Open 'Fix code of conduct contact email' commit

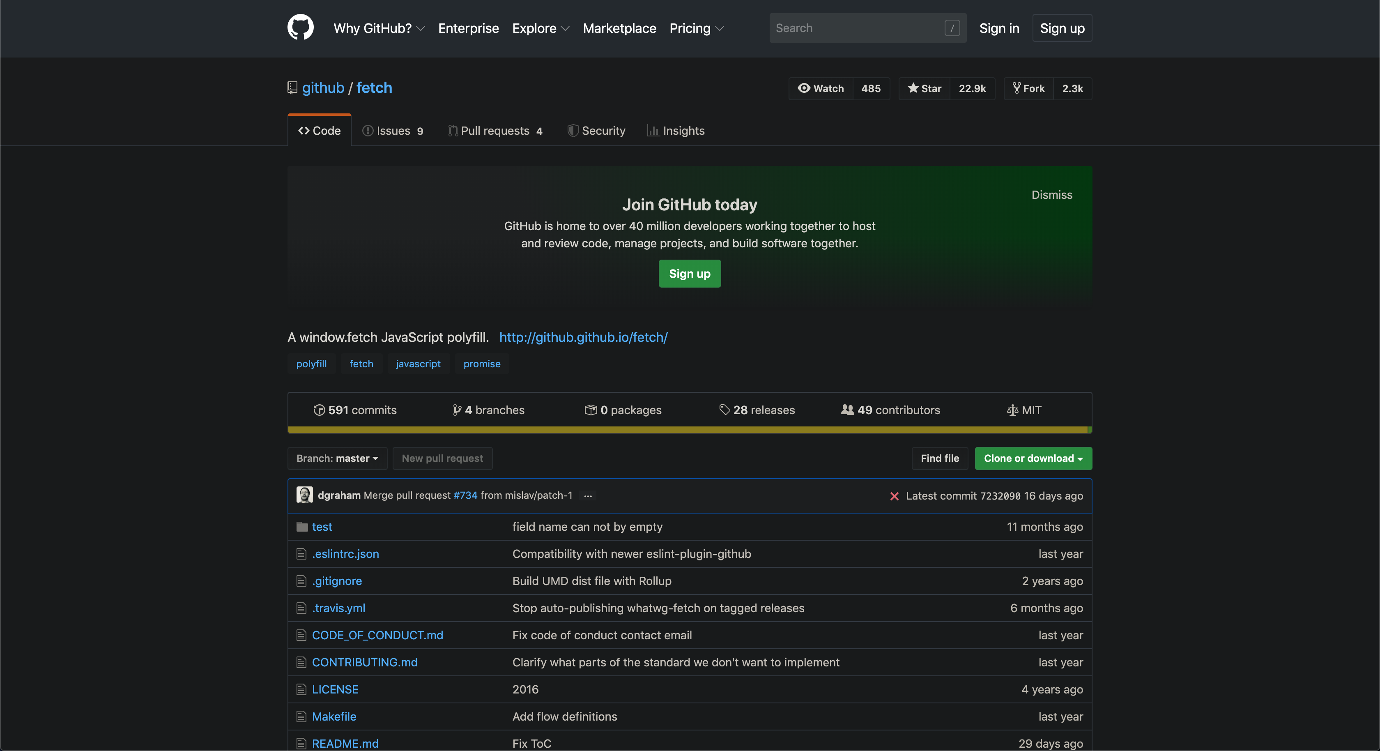[602, 635]
